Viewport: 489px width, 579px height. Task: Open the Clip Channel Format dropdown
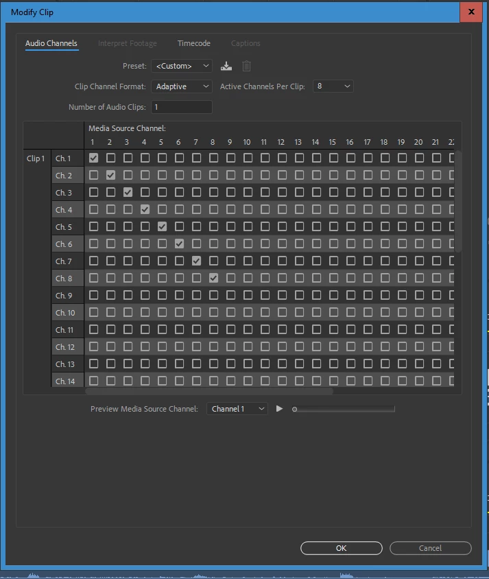coord(182,86)
